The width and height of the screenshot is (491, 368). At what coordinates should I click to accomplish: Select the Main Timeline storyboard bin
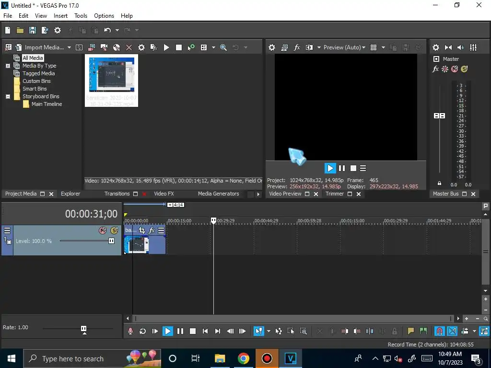[x=47, y=104]
